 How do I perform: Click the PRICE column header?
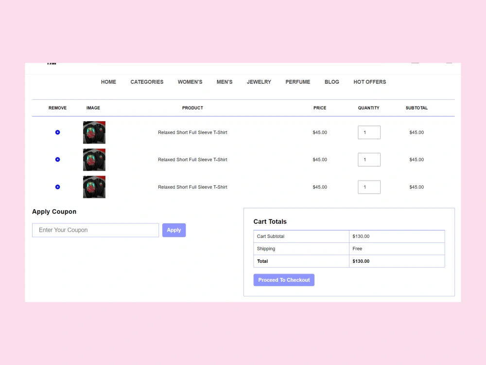[x=320, y=108]
